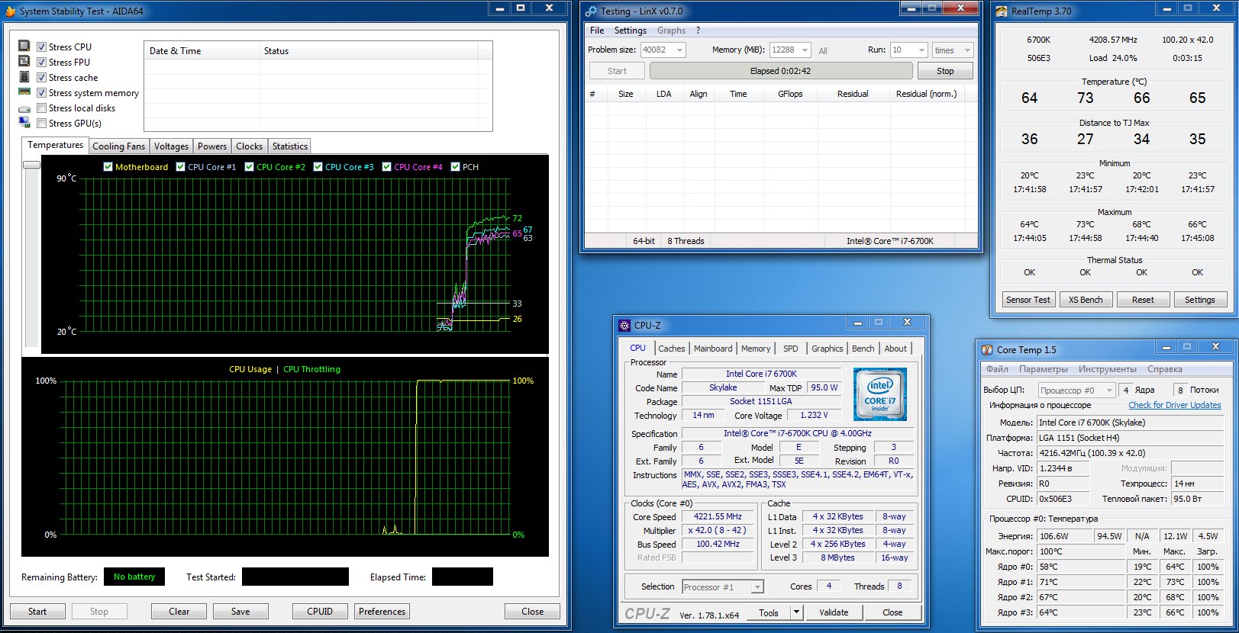The width and height of the screenshot is (1239, 633).
Task: Click the Stress system memory RAM icon
Action: (24, 92)
